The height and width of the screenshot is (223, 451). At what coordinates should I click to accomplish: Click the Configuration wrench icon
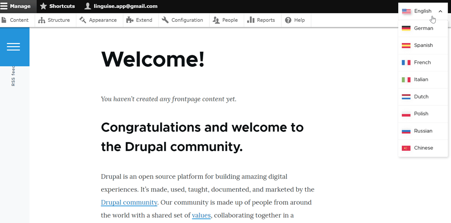[165, 20]
